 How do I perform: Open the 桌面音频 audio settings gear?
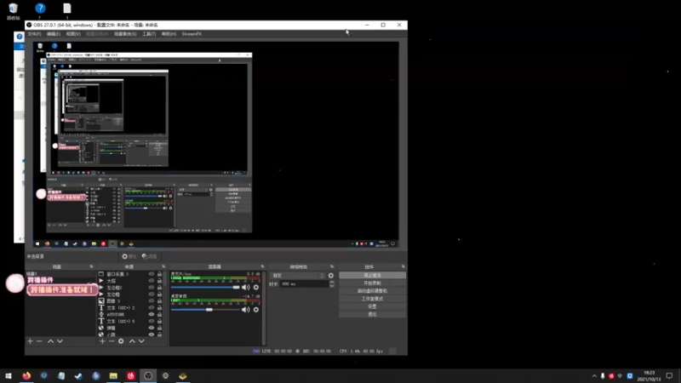click(x=256, y=310)
